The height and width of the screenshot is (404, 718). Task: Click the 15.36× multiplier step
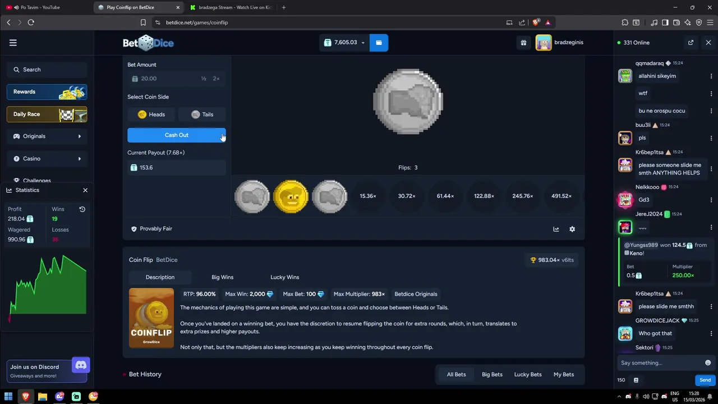tap(368, 196)
